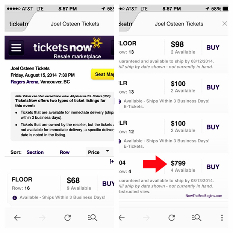Screen dimensions: 233x233
Task: Open Rogers Arena, Vancouver venue link
Action: tap(40, 82)
